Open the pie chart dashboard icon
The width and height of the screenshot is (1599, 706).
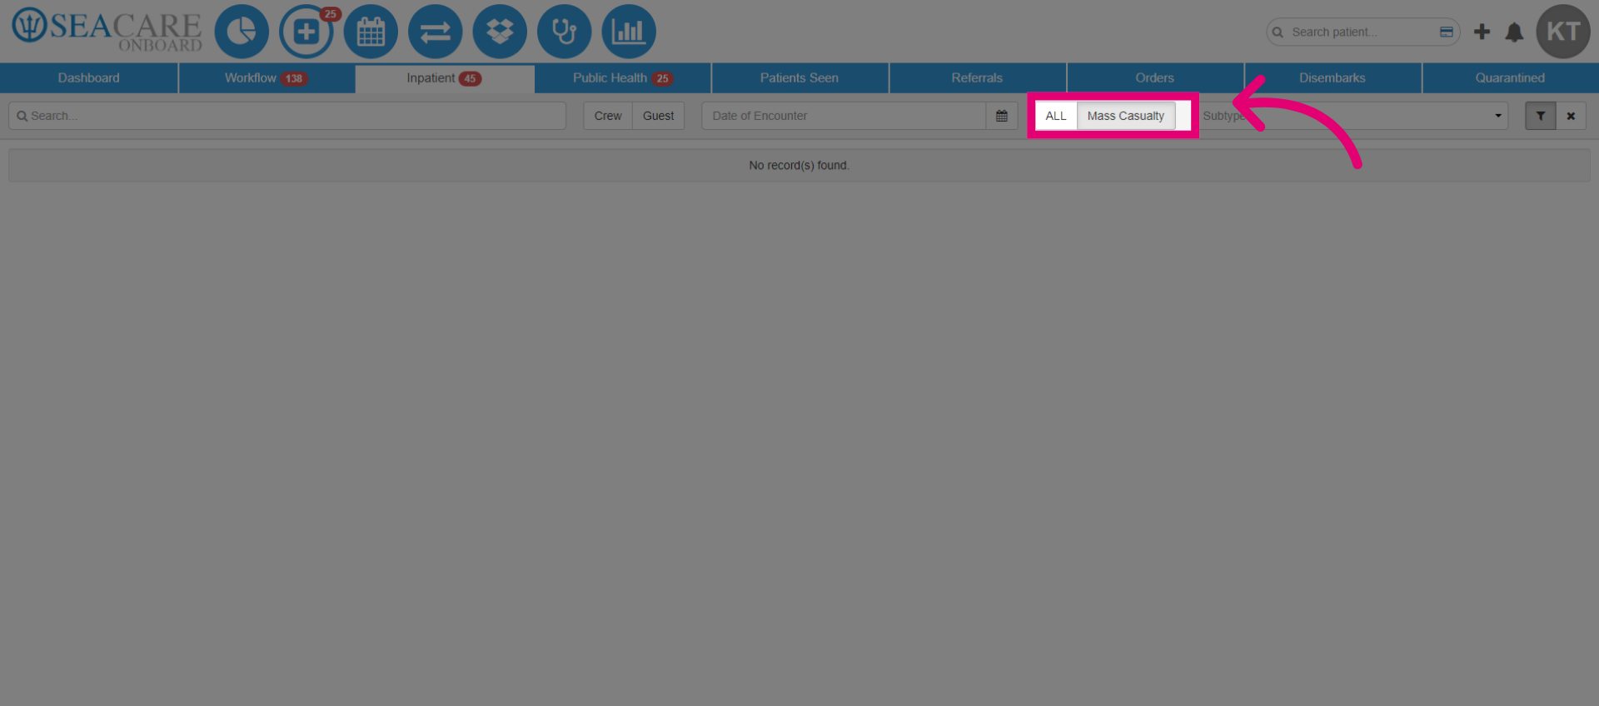242,32
